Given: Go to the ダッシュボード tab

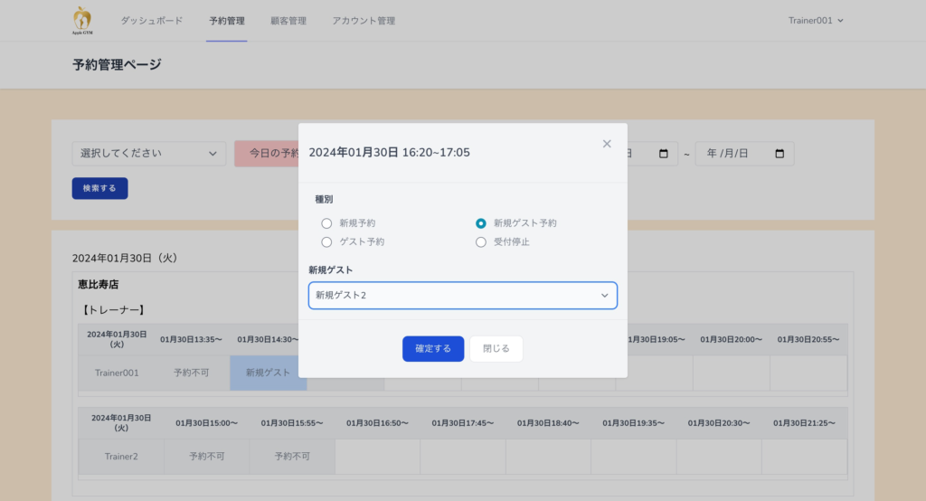Looking at the screenshot, I should pos(152,21).
